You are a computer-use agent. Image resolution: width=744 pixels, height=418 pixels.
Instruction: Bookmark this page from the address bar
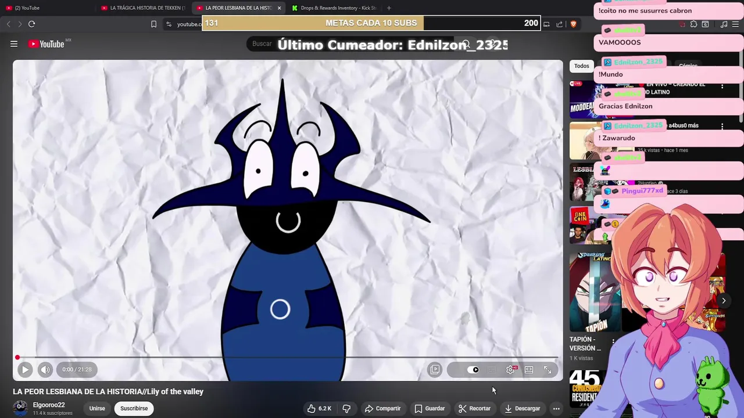coord(153,24)
